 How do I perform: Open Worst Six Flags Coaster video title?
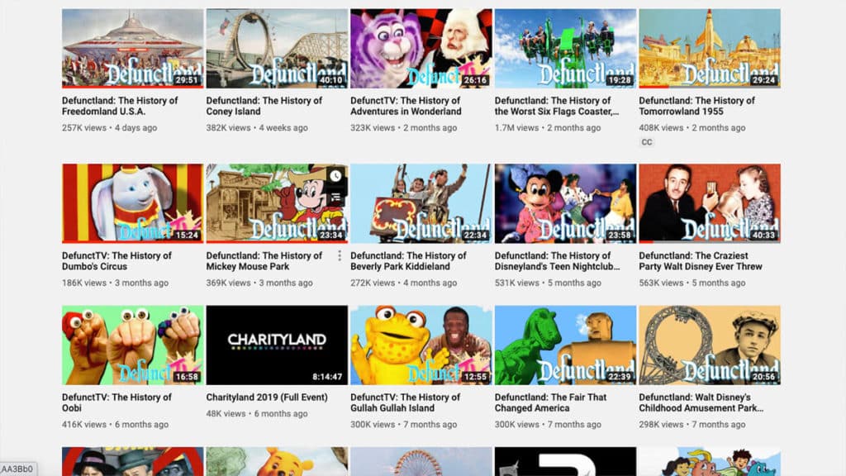[x=555, y=106]
